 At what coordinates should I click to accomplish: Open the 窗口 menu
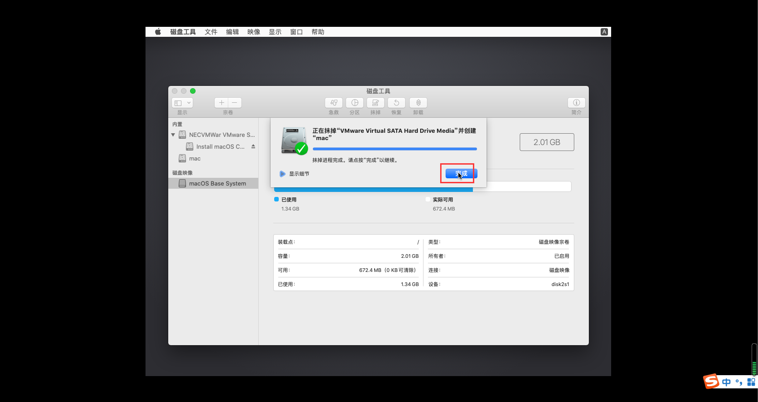296,32
